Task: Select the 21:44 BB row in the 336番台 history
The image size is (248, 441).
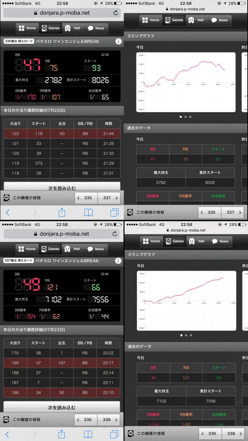Action: click(62, 134)
